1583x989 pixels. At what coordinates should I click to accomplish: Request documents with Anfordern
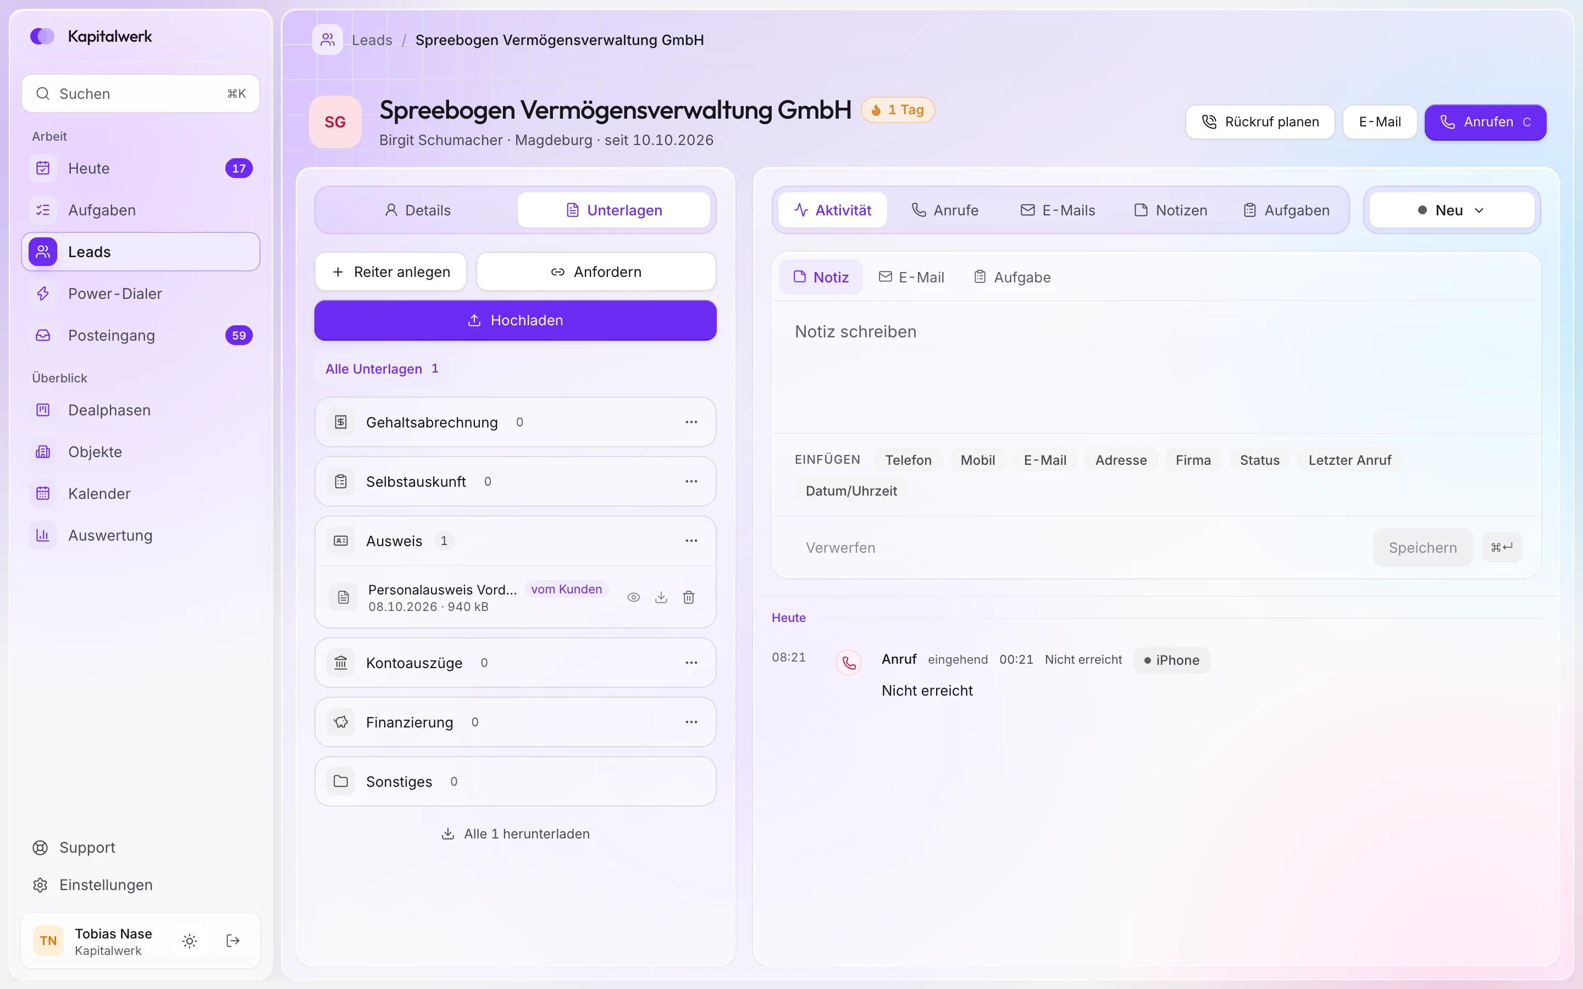[x=596, y=271]
